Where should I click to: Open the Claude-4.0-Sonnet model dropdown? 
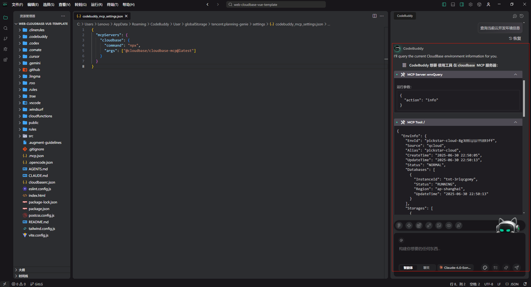tap(455, 268)
